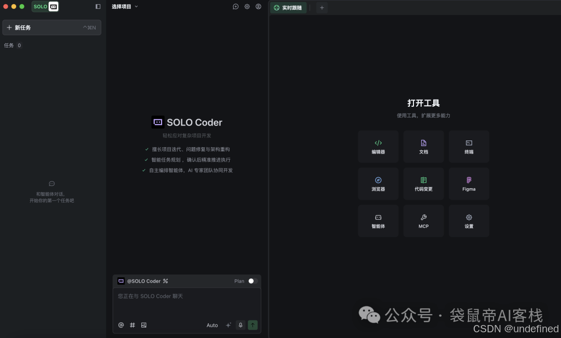Activate the microphone for voice input

tap(240, 325)
